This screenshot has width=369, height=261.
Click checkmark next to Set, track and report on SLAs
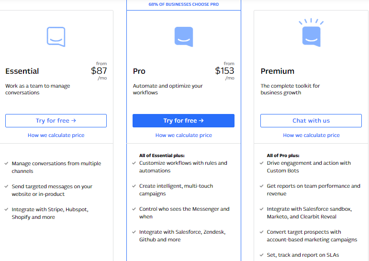pos(261,255)
